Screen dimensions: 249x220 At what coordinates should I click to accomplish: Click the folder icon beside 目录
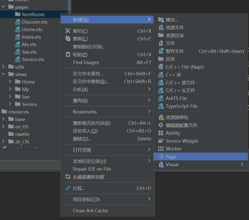[161, 59]
